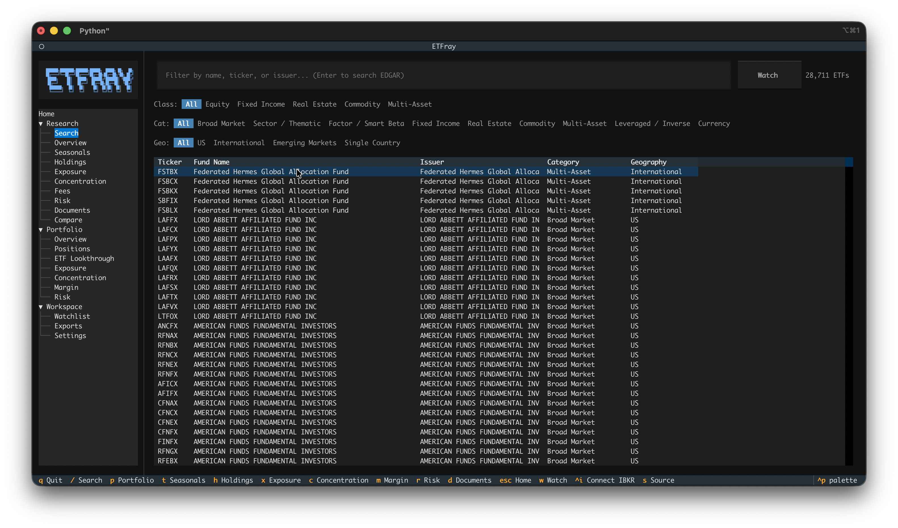This screenshot has width=898, height=528.
Task: Sort by the Category column header
Action: click(x=563, y=162)
